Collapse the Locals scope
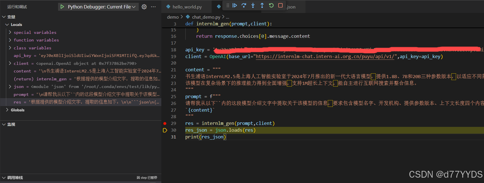This screenshot has width=484, height=183. point(7,25)
